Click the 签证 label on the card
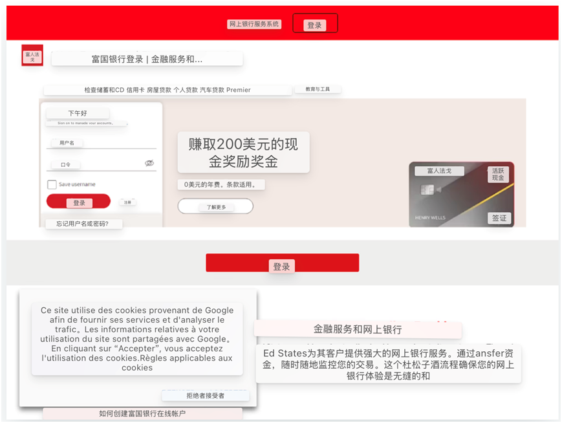 click(x=499, y=218)
